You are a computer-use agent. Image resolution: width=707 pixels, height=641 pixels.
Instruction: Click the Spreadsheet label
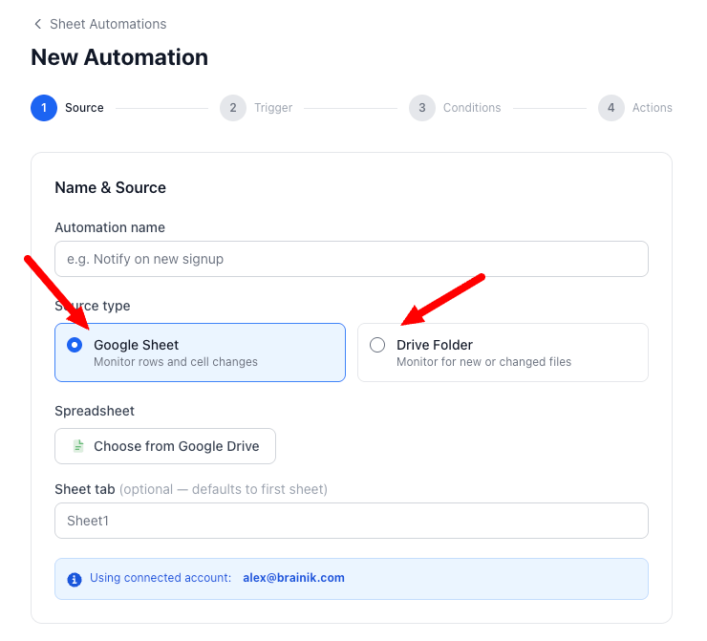(95, 411)
